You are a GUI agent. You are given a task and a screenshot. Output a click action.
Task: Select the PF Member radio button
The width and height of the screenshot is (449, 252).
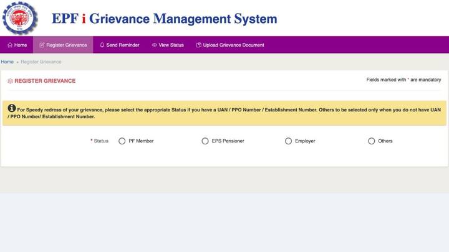coord(122,141)
